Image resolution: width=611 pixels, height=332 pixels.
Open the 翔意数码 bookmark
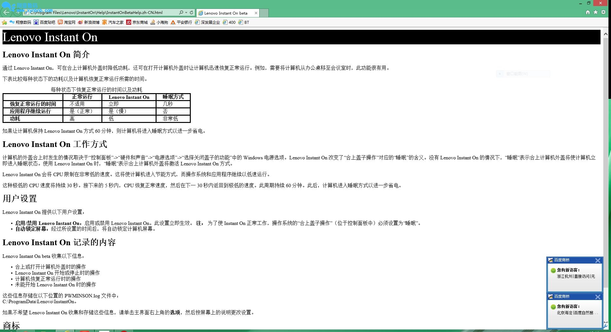[20, 22]
